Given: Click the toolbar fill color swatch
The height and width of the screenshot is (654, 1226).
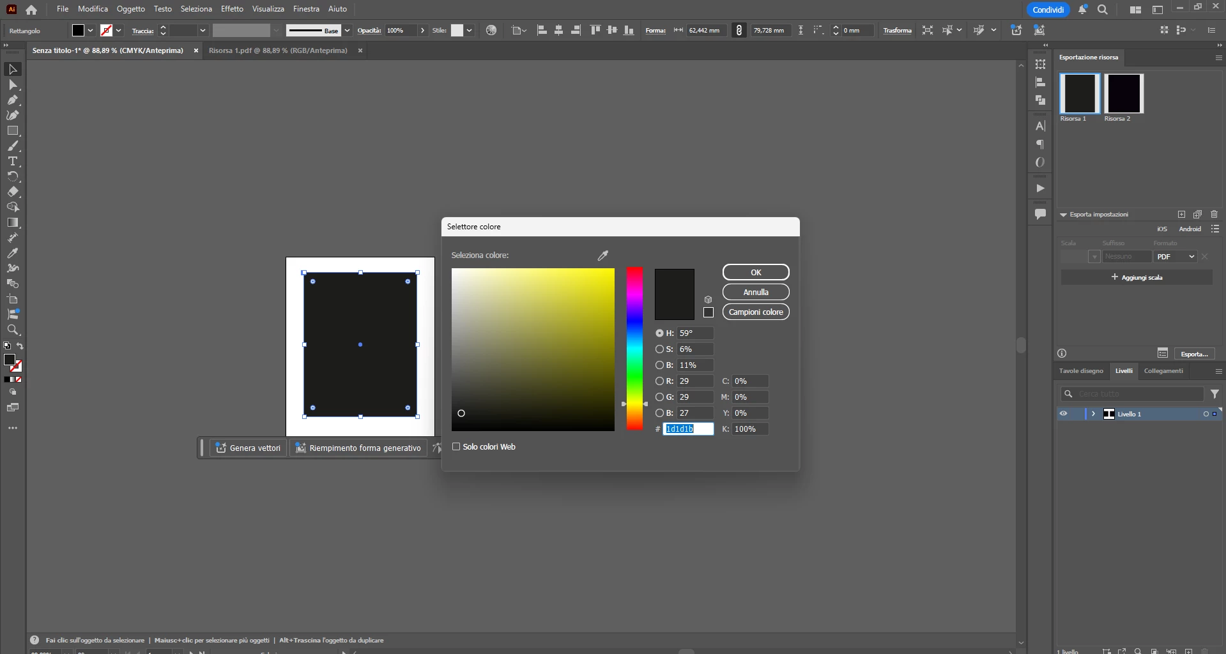Looking at the screenshot, I should click(10, 360).
